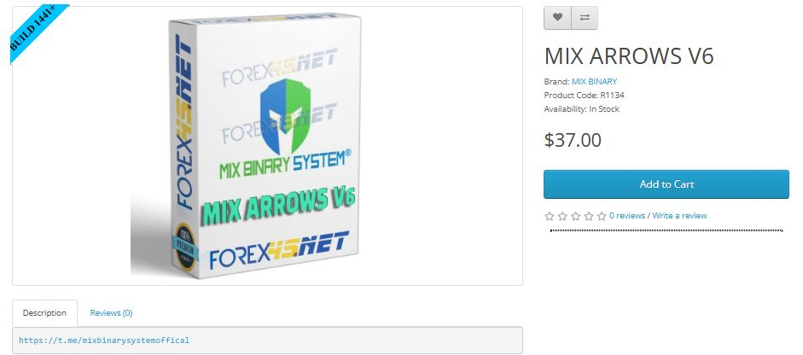
Task: Open the MIX BINARY brand link
Action: pos(594,81)
